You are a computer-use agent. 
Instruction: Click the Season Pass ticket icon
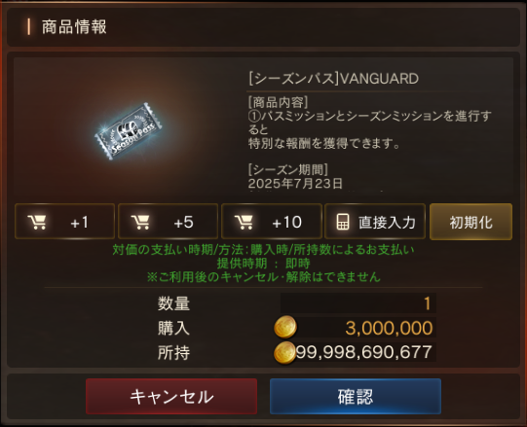129,131
